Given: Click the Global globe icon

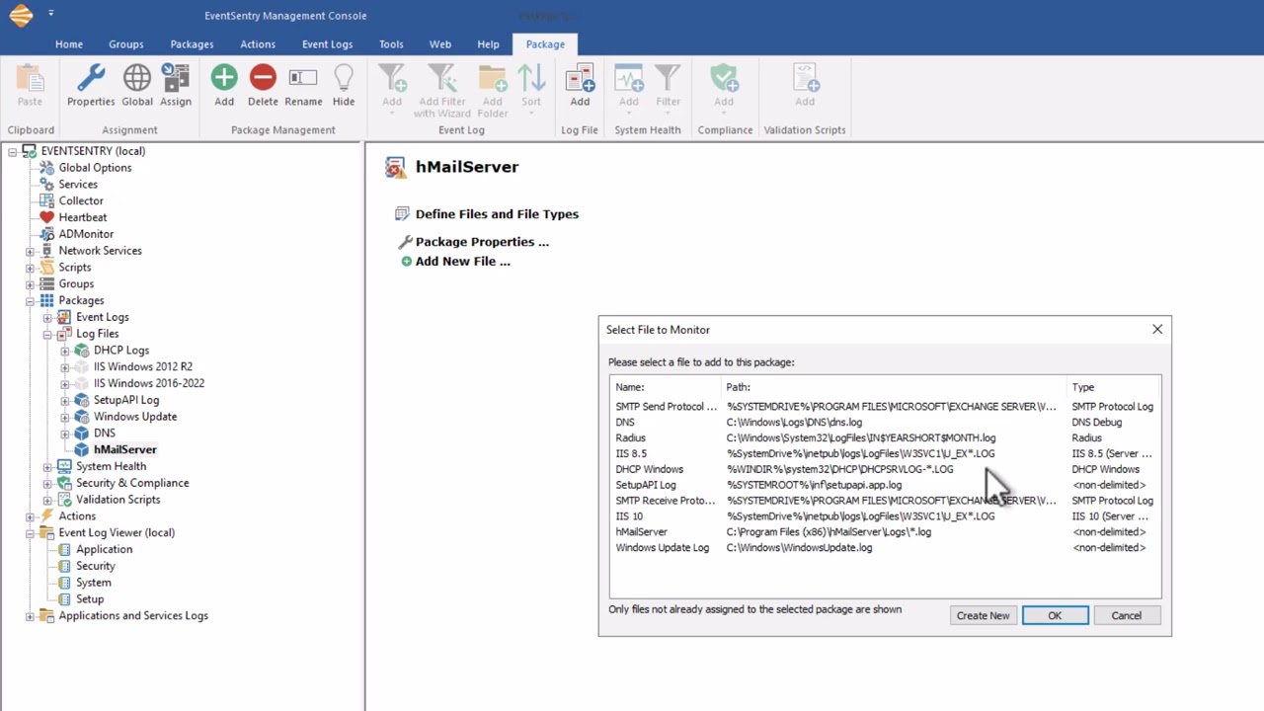Looking at the screenshot, I should coord(137,78).
